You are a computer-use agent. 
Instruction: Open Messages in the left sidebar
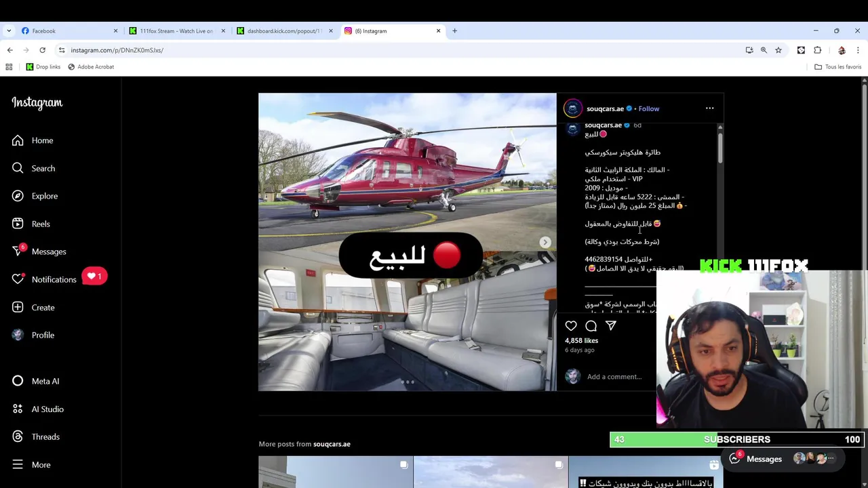39,251
